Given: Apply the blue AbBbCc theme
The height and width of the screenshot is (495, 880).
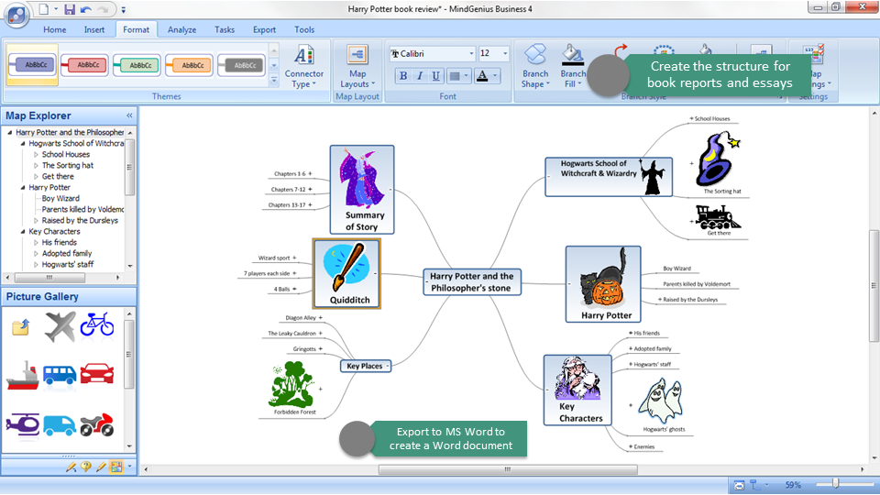Looking at the screenshot, I should click(33, 65).
